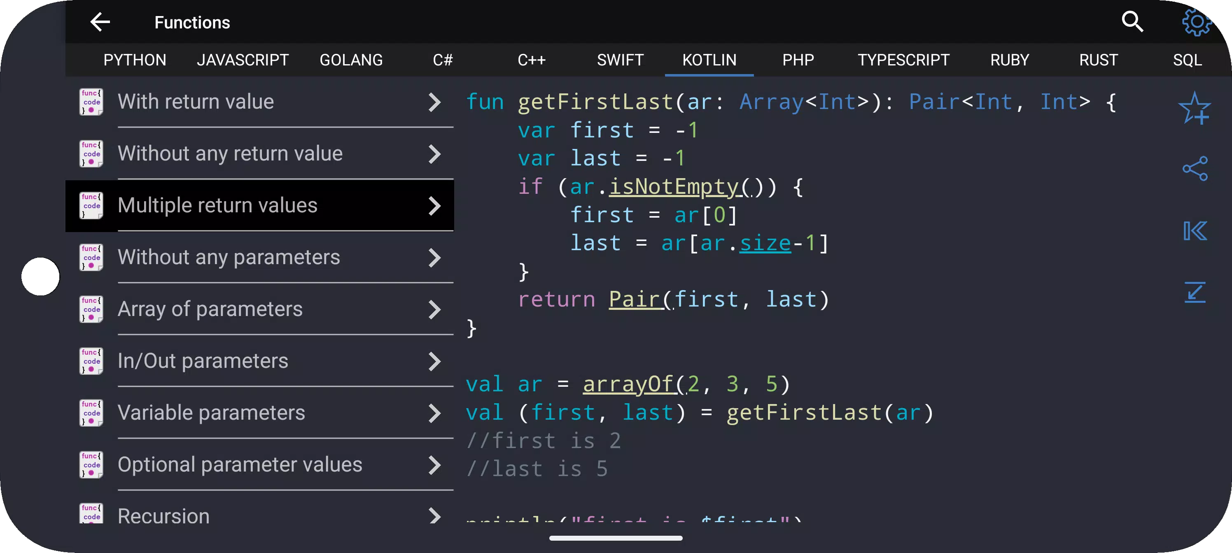
Task: Follow the arrayOf link in code
Action: point(635,384)
